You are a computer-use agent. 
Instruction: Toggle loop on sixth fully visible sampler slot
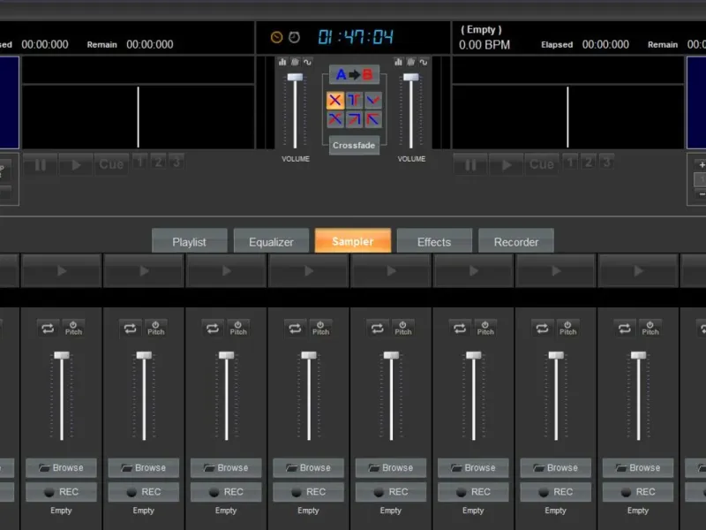[x=460, y=328]
